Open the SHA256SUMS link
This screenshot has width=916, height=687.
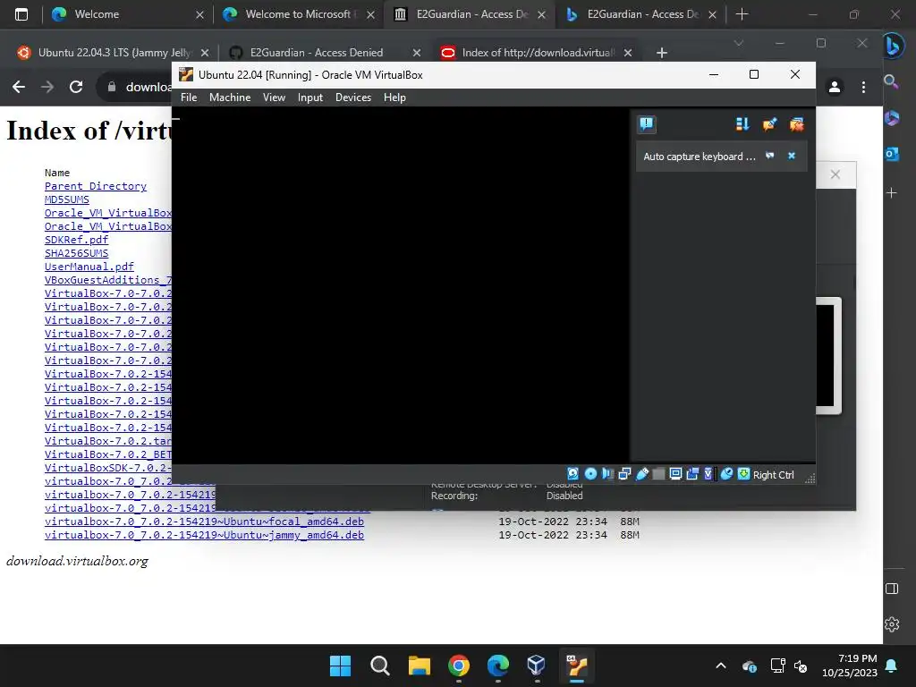pyautogui.click(x=77, y=253)
